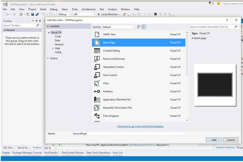Switch to the Error List tab
The image size is (243, 162).
click(118, 153)
